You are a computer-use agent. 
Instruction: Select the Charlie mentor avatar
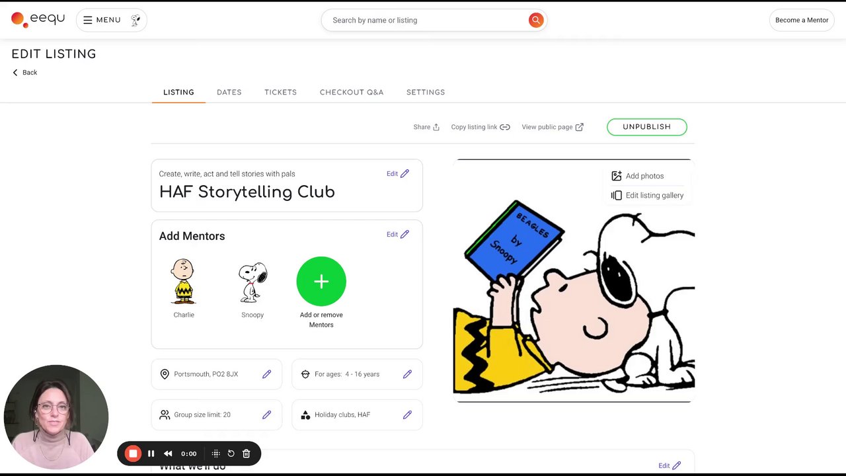point(183,281)
